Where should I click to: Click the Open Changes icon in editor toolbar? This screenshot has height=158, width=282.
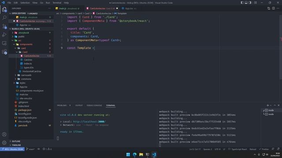tap(269, 8)
